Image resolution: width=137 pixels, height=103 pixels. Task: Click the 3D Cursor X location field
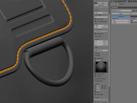click(x=101, y=41)
